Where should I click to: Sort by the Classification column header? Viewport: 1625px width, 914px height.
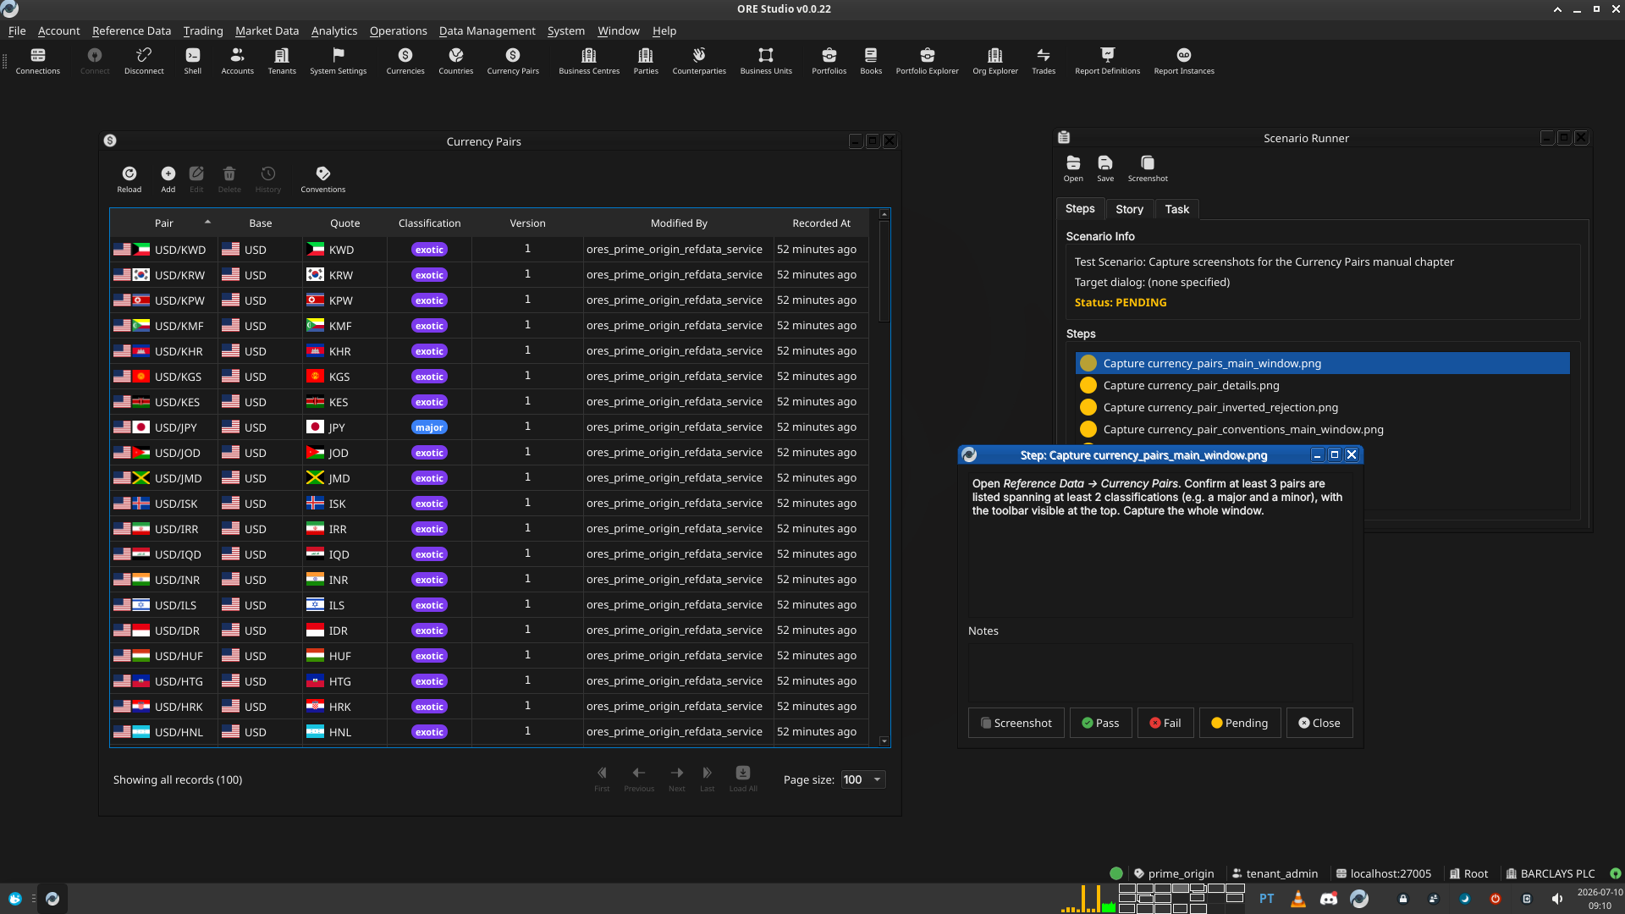(x=429, y=223)
